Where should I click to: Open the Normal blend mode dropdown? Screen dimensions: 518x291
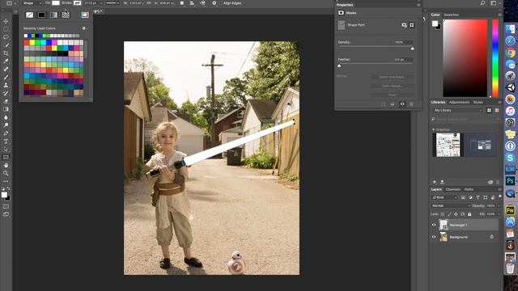pos(451,205)
